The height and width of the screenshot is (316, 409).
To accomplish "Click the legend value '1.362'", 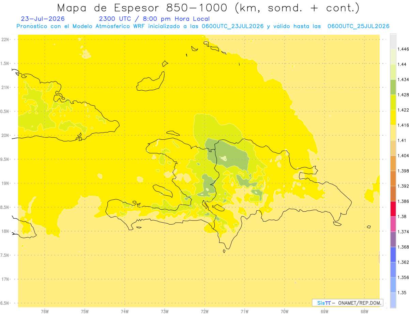I will [x=403, y=262].
